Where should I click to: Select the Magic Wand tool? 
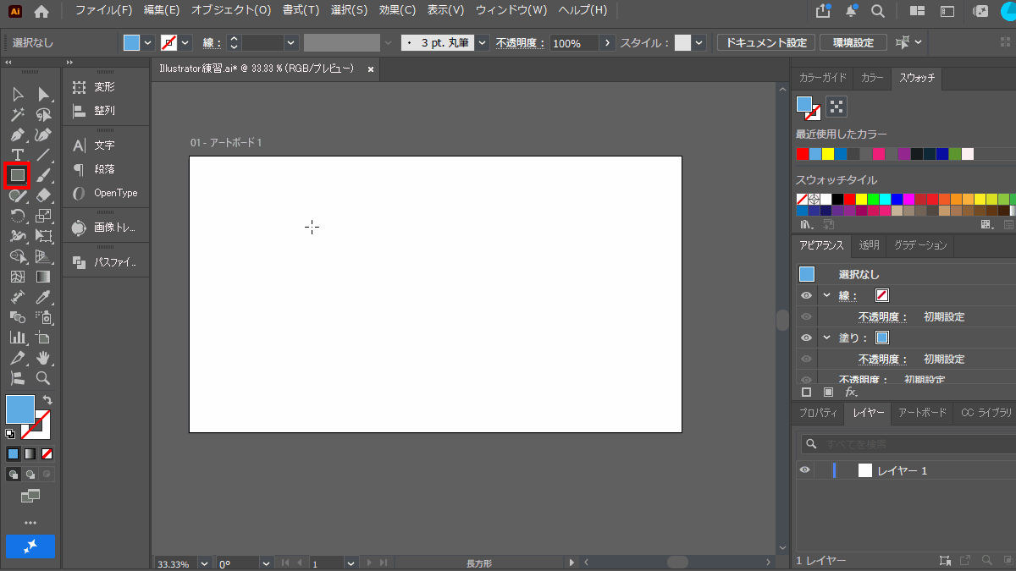[17, 114]
